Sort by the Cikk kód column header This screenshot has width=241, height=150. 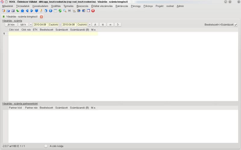(x=14, y=30)
